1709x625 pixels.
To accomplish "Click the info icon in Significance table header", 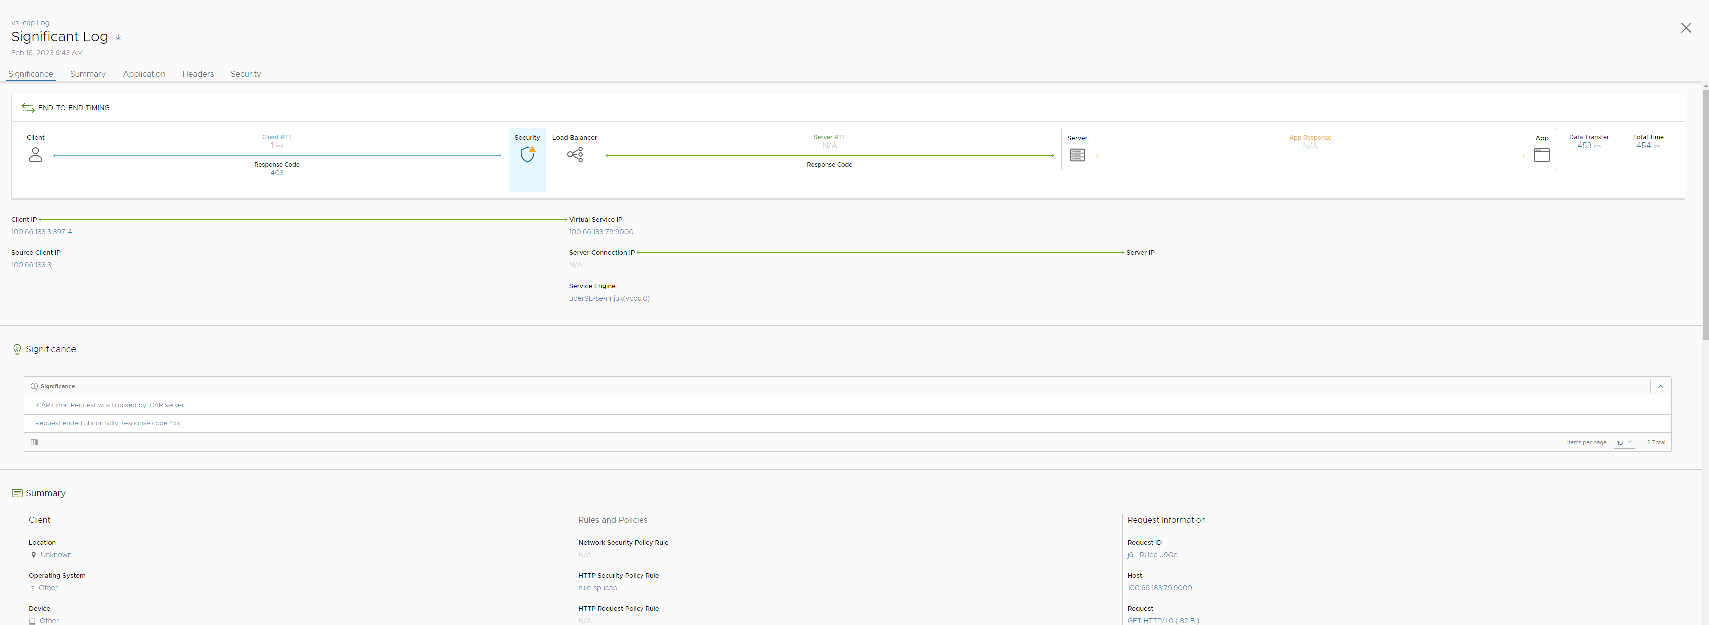I will tap(34, 386).
